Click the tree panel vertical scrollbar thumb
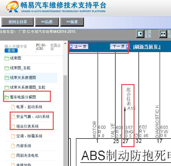The width and height of the screenshot is (171, 166). [x=65, y=120]
